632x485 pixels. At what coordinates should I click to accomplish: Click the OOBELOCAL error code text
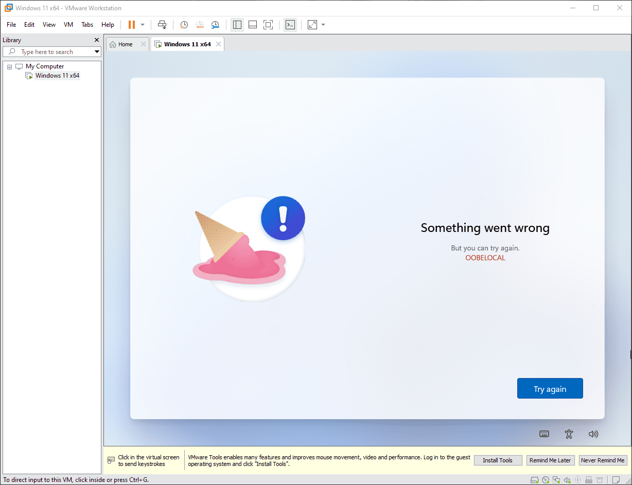(x=485, y=258)
